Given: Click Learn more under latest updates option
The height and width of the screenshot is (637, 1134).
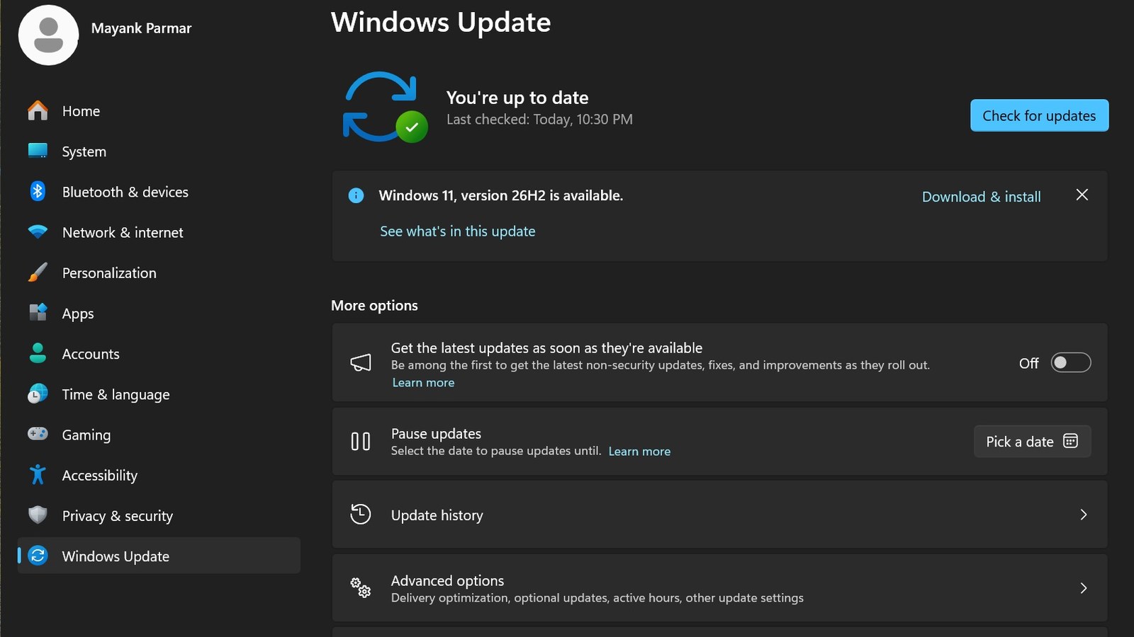Looking at the screenshot, I should 423,382.
